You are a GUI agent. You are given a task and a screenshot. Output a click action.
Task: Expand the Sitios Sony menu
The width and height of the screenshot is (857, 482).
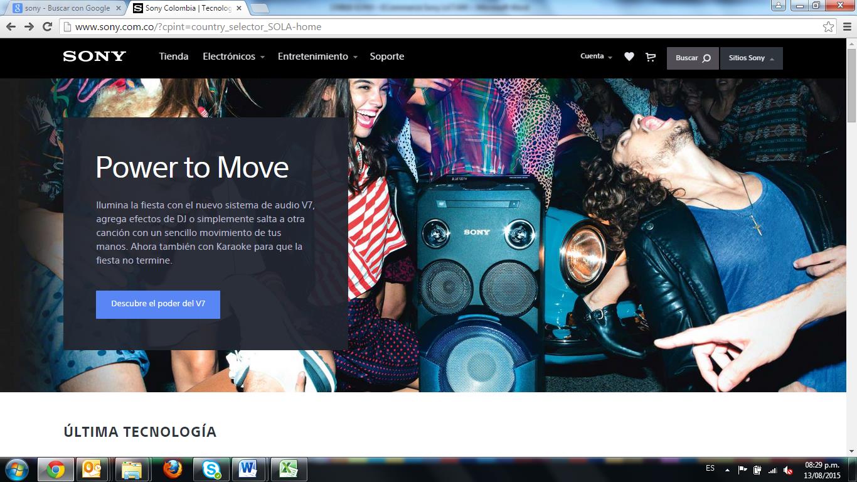click(751, 58)
